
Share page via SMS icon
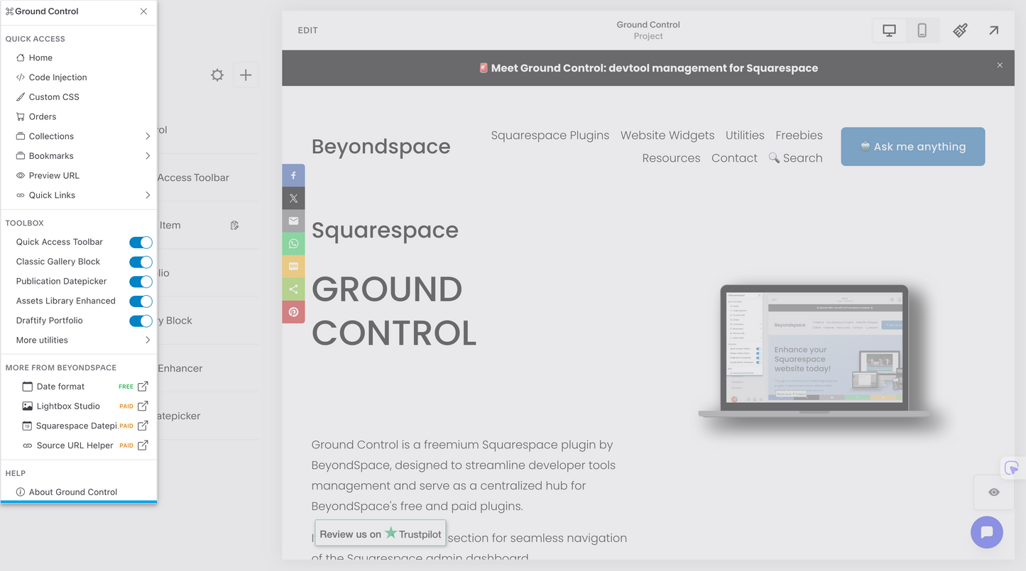[x=293, y=266]
